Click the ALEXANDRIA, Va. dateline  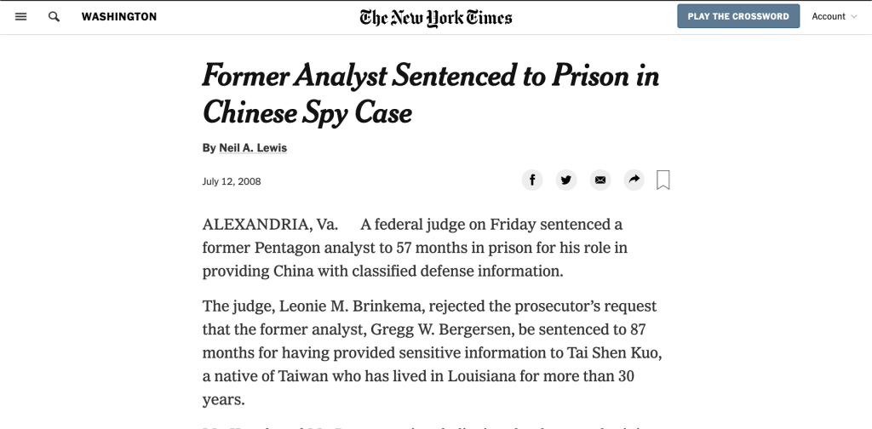coord(270,225)
